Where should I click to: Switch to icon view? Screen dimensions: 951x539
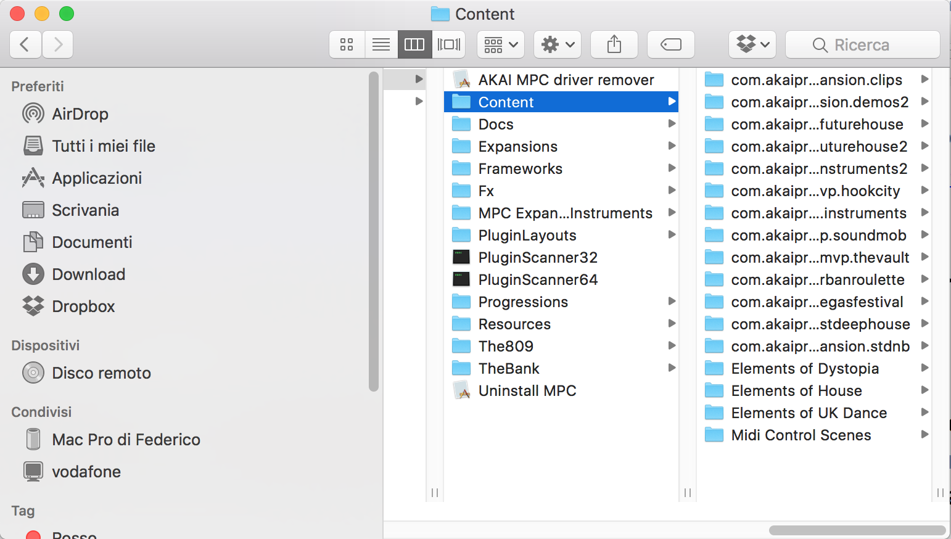[x=347, y=44]
